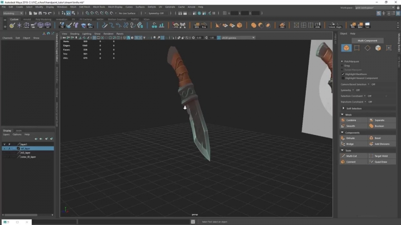
Task: Open the viewport Shading menu
Action: click(75, 33)
